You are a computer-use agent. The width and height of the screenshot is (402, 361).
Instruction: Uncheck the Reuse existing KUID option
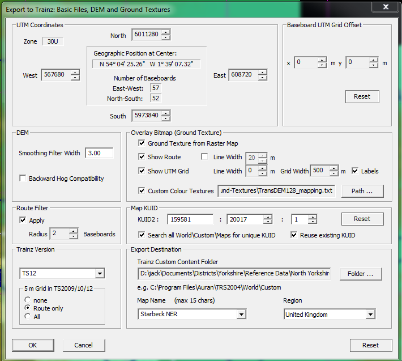[x=294, y=235]
